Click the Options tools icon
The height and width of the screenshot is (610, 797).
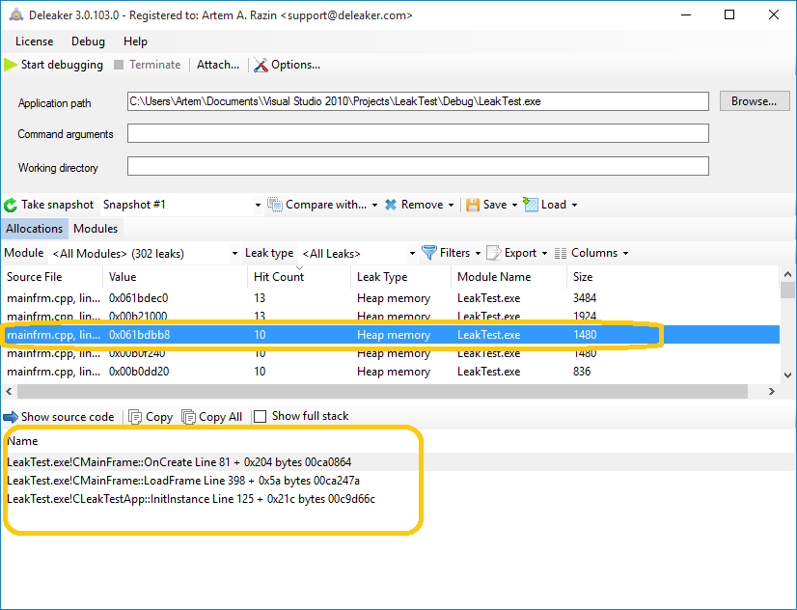pyautogui.click(x=261, y=66)
